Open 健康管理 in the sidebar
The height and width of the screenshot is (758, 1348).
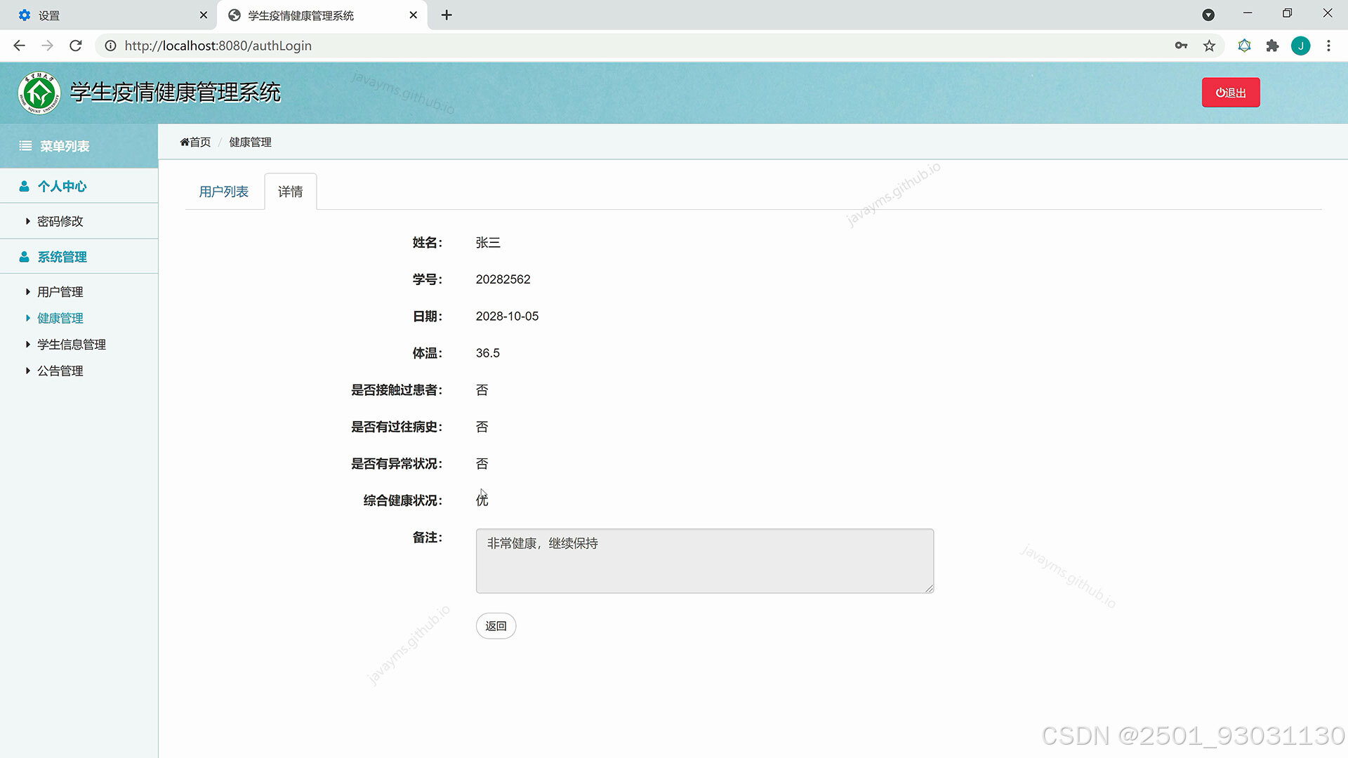click(60, 318)
